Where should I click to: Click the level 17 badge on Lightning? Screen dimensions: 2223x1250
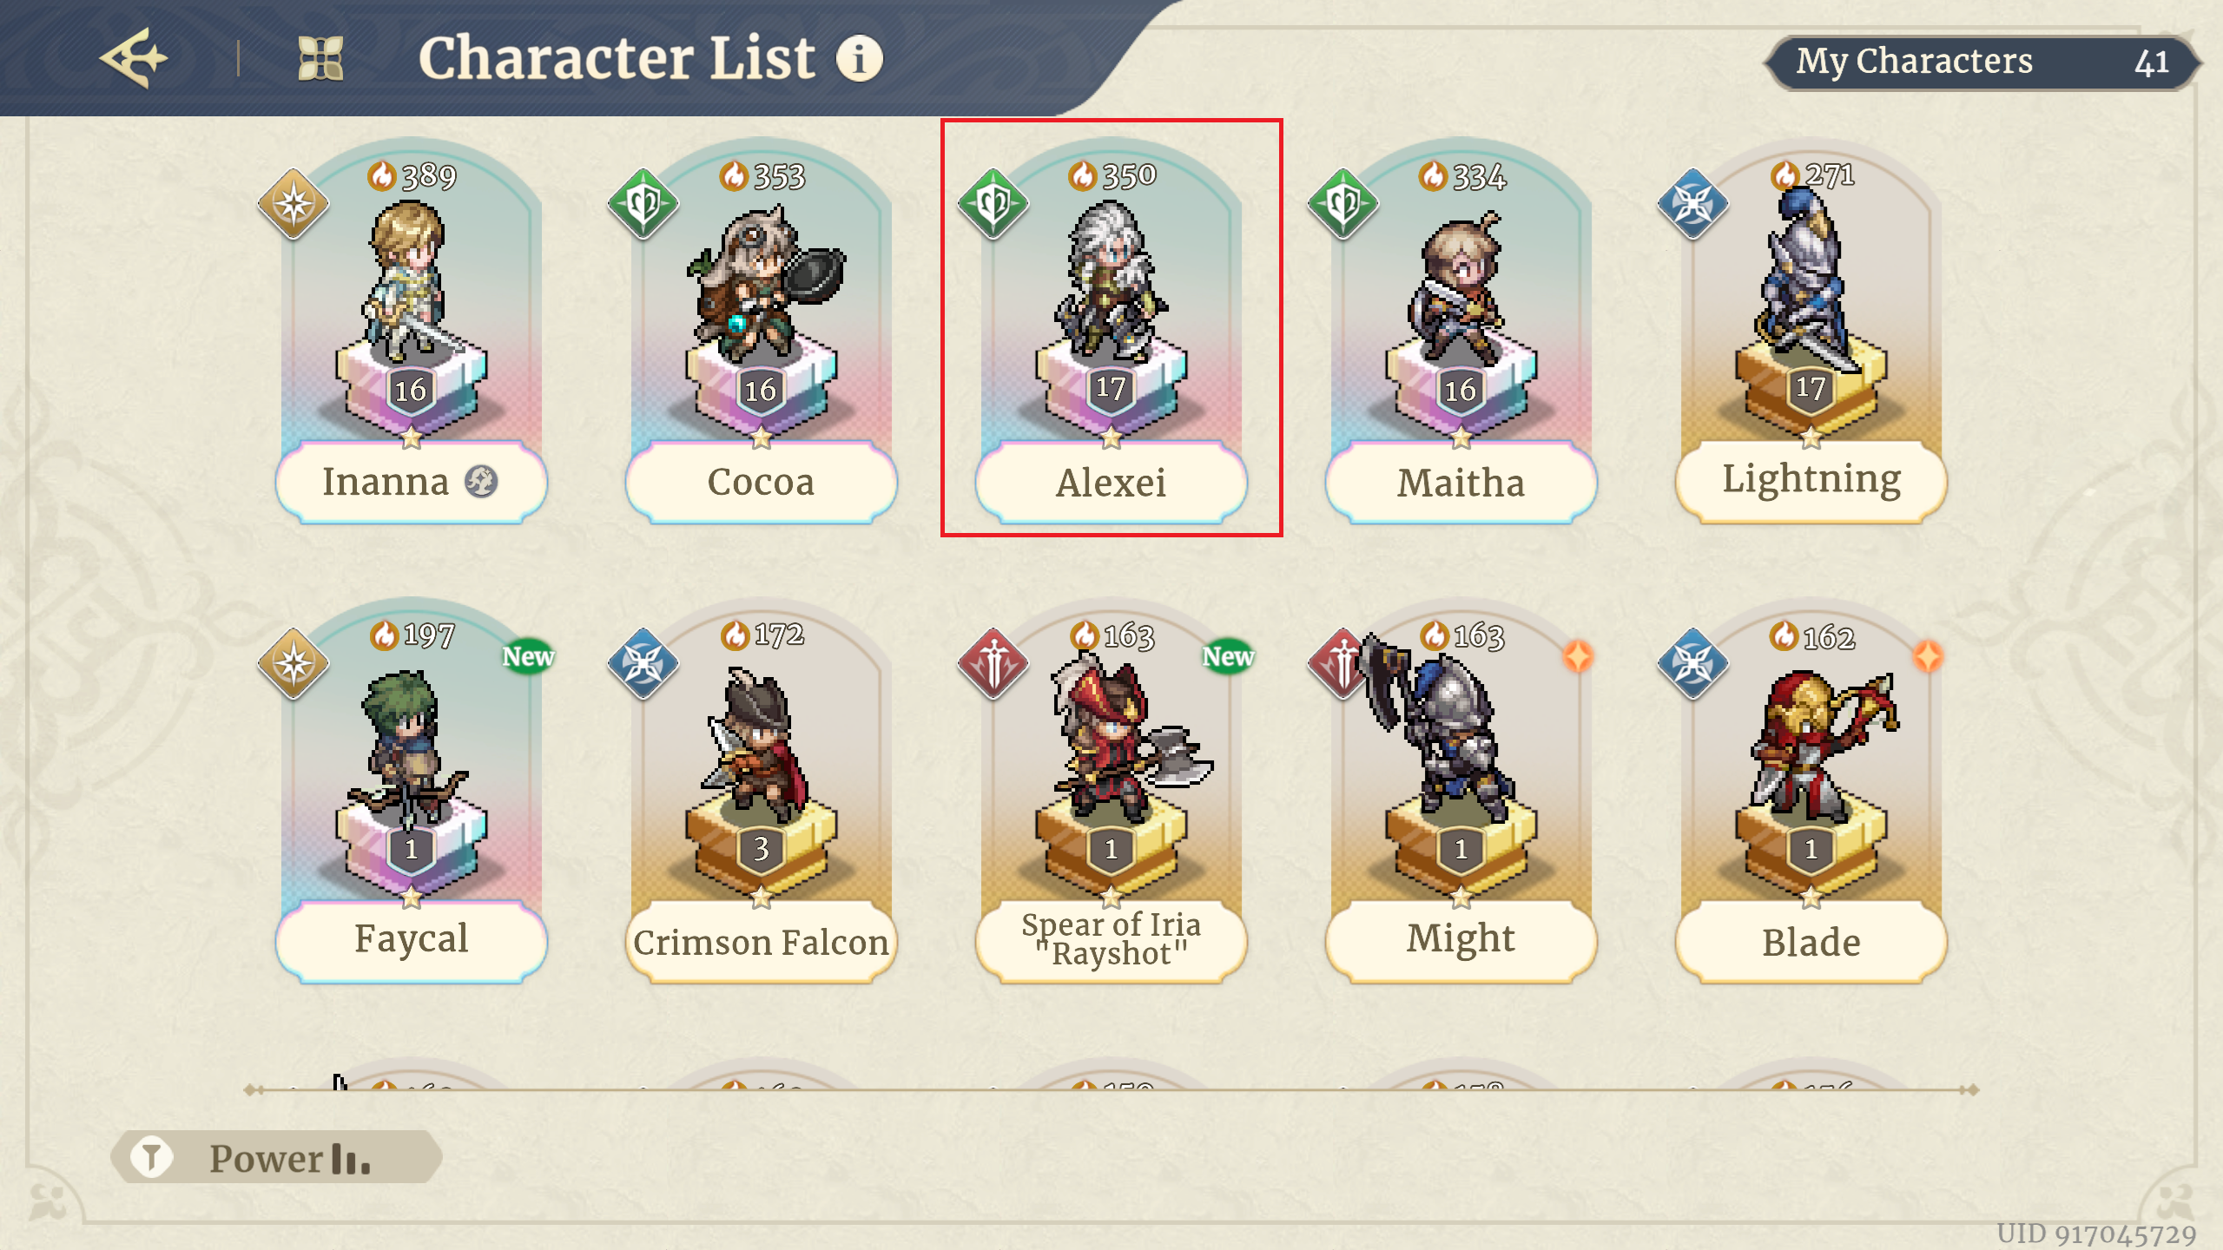[1811, 388]
